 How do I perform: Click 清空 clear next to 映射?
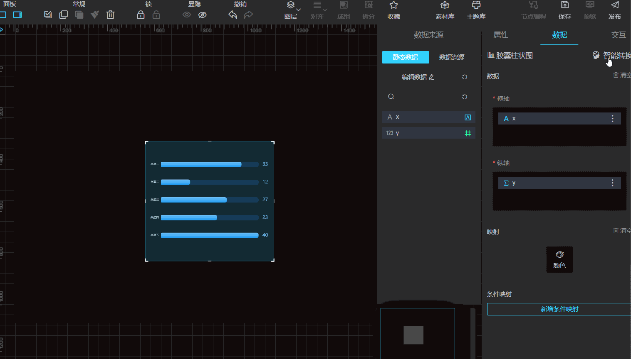coord(622,231)
